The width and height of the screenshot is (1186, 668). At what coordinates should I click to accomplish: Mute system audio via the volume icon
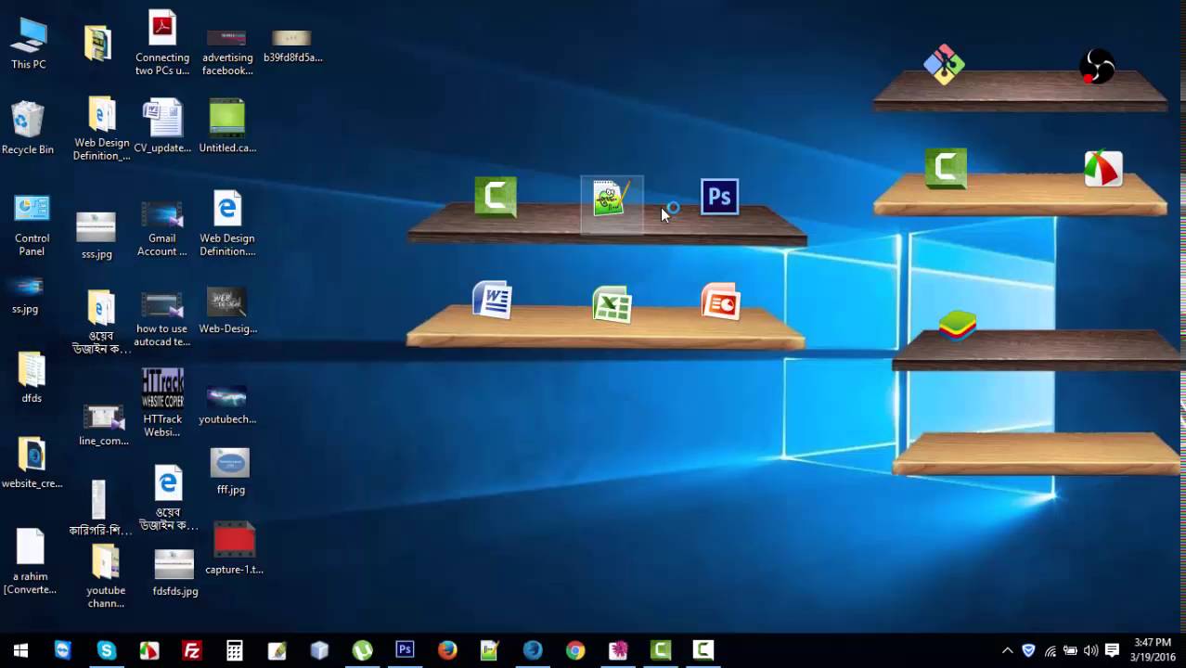click(1090, 650)
